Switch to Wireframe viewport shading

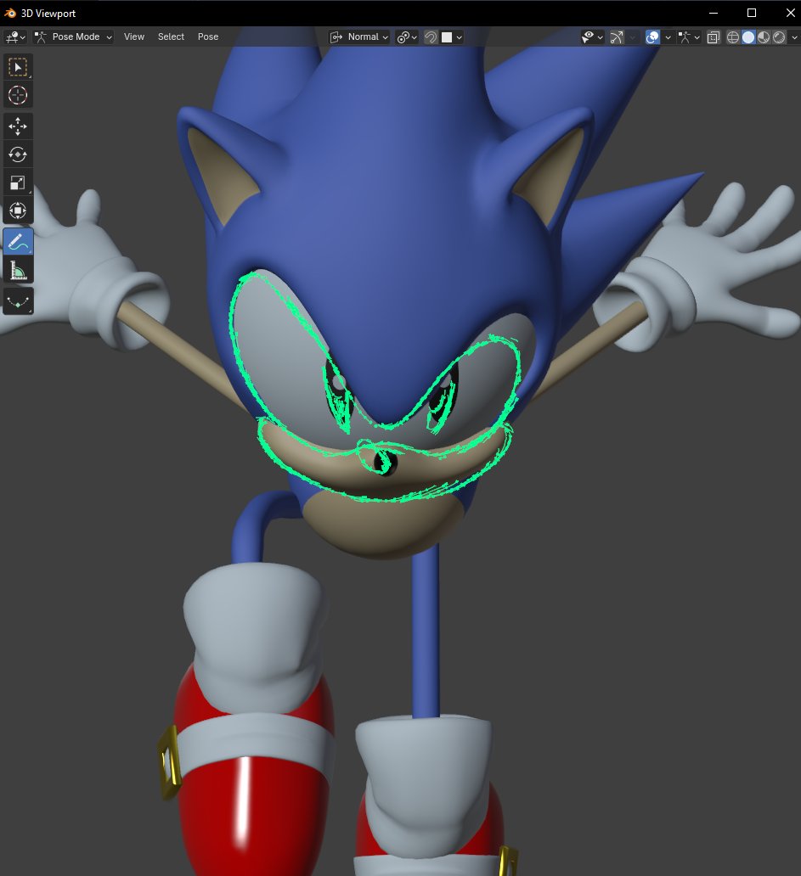coord(733,36)
